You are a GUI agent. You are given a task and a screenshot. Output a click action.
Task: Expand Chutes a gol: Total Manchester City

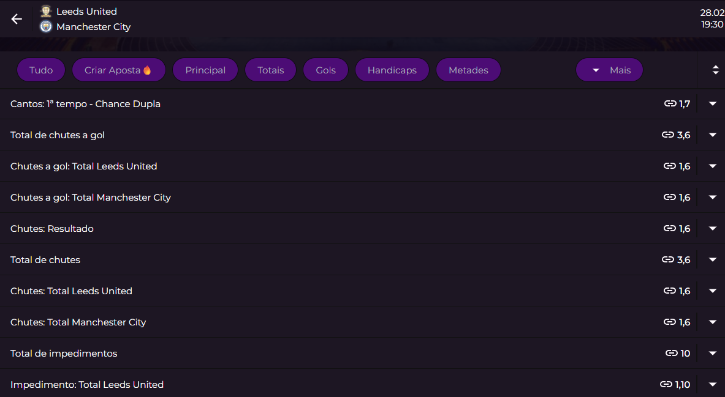pyautogui.click(x=712, y=198)
